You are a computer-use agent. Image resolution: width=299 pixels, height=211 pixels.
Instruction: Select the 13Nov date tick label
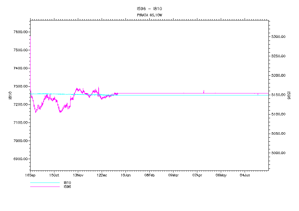78,175
